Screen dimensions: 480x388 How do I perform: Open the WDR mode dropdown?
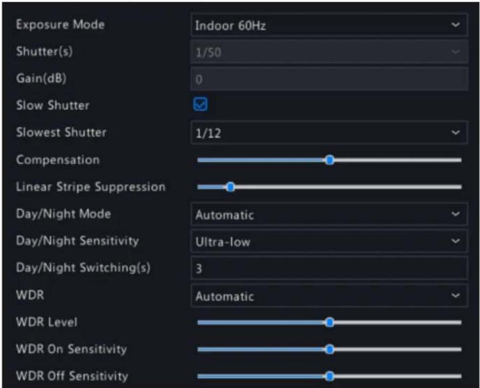pyautogui.click(x=329, y=295)
